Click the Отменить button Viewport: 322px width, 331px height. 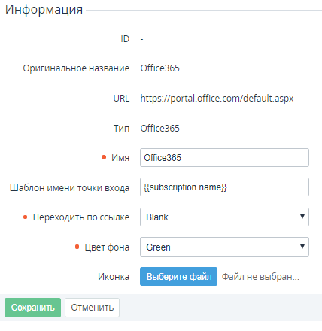(x=92, y=308)
